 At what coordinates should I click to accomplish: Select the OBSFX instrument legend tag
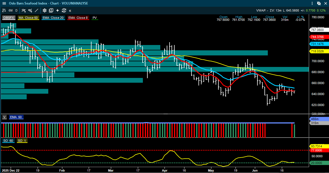(9, 18)
